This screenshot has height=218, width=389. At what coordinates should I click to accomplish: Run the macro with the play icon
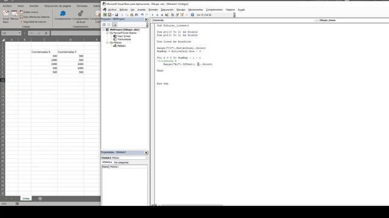153,15
